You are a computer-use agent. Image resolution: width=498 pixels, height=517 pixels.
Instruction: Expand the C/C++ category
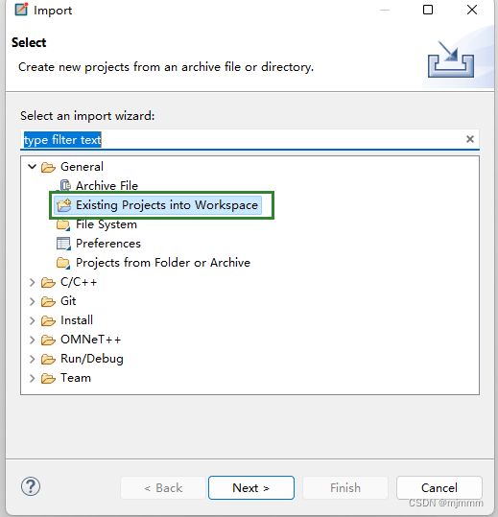tap(32, 282)
